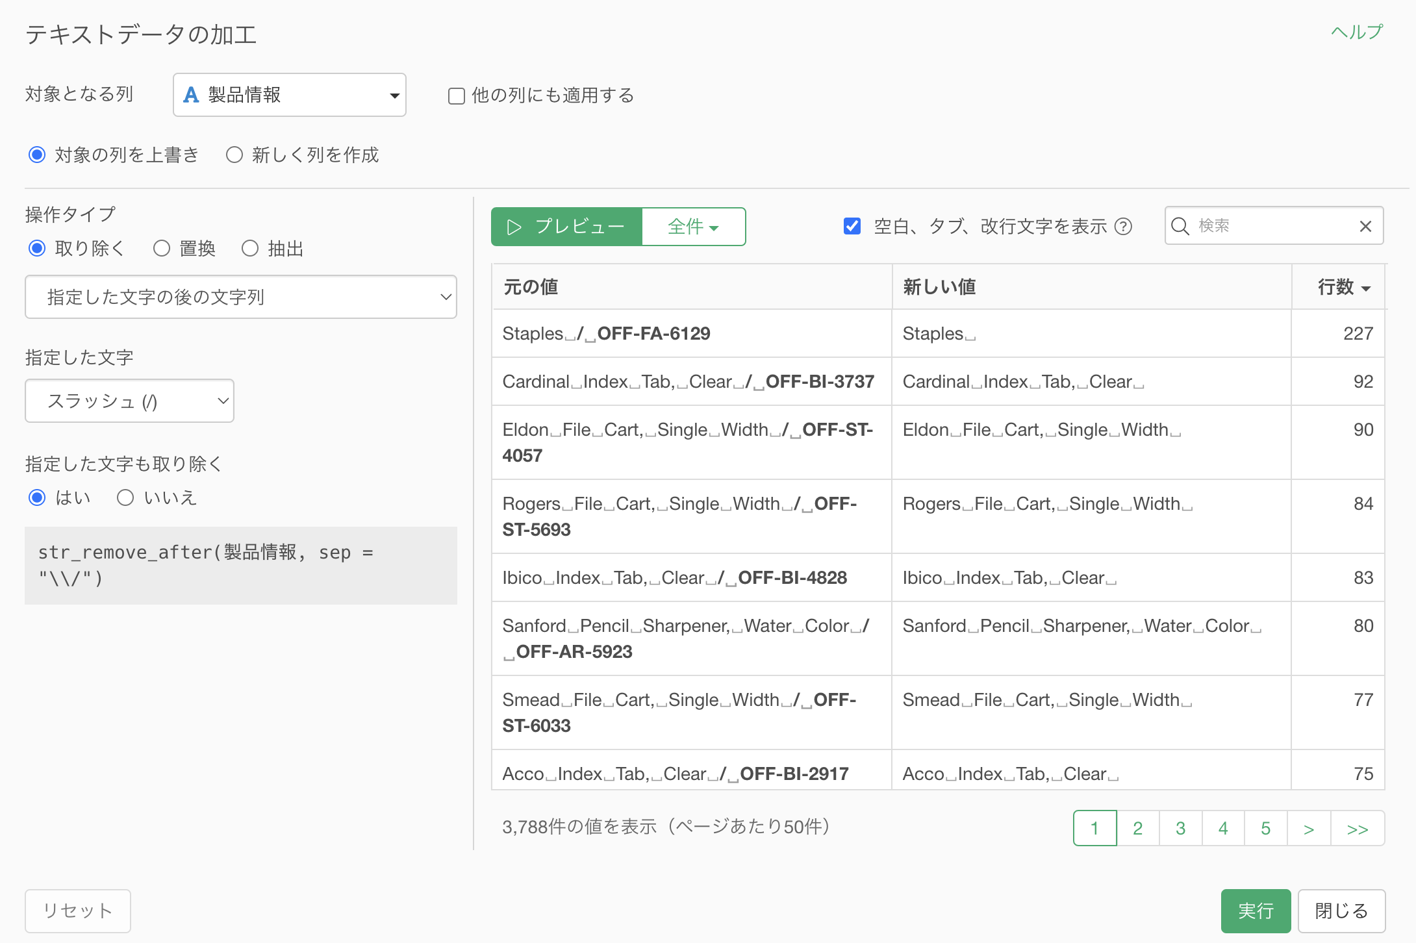Click the row count 92 cell
The width and height of the screenshot is (1416, 943).
coord(1338,381)
